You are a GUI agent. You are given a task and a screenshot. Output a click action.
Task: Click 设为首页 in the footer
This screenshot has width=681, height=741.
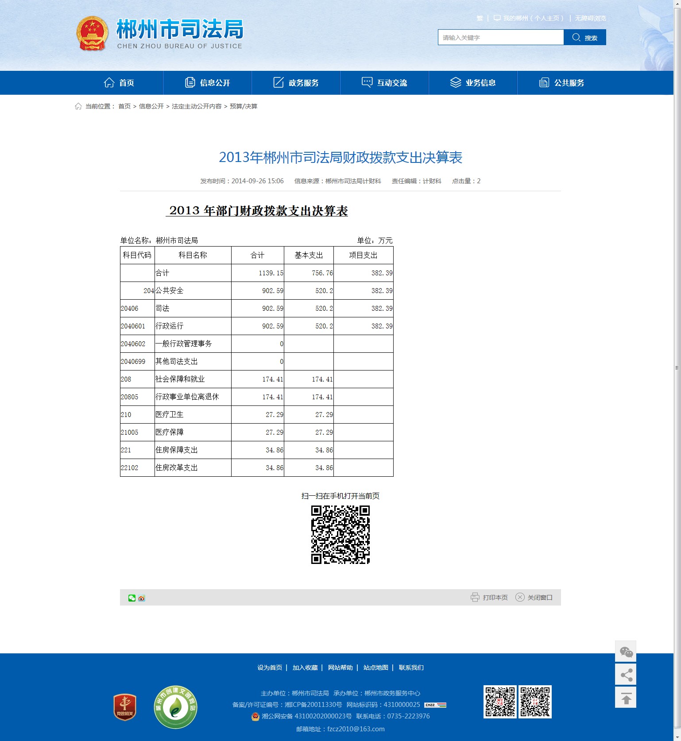pos(270,668)
